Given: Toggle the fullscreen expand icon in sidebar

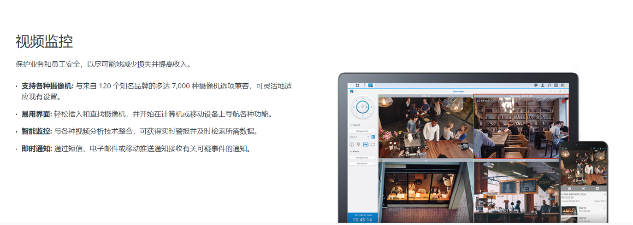Looking at the screenshot, I should point(373,144).
